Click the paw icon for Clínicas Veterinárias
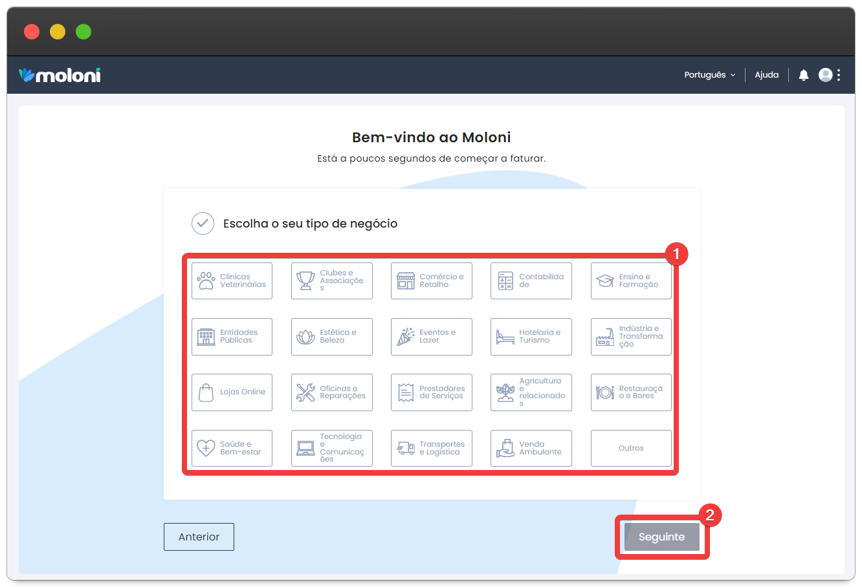 click(206, 281)
